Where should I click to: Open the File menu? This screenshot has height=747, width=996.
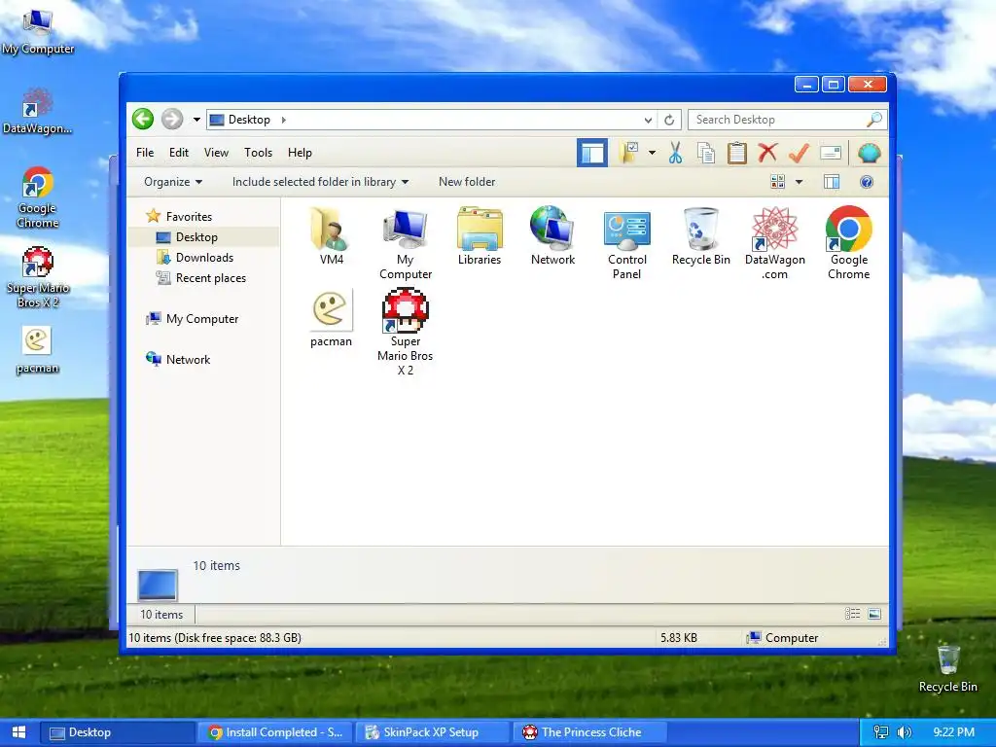(145, 153)
